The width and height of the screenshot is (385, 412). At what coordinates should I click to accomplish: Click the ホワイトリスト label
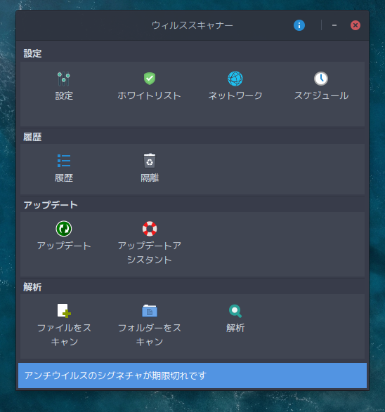click(149, 95)
